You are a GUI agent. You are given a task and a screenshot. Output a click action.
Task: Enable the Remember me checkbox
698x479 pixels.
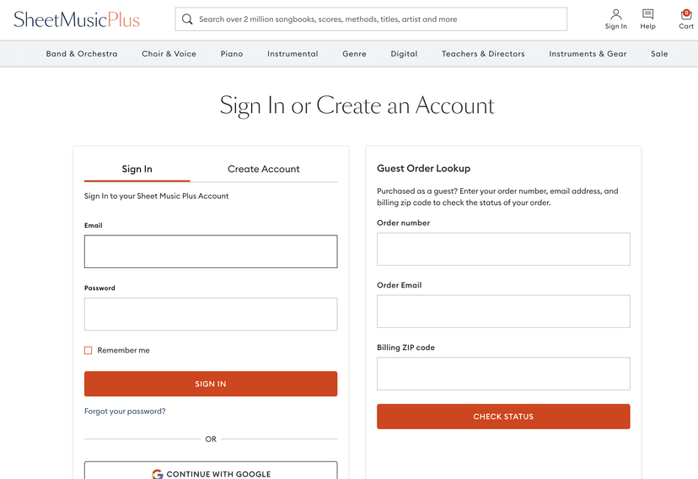[x=89, y=350]
